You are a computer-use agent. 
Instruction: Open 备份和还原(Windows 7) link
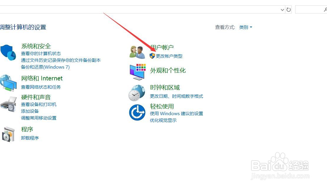click(x=45, y=67)
